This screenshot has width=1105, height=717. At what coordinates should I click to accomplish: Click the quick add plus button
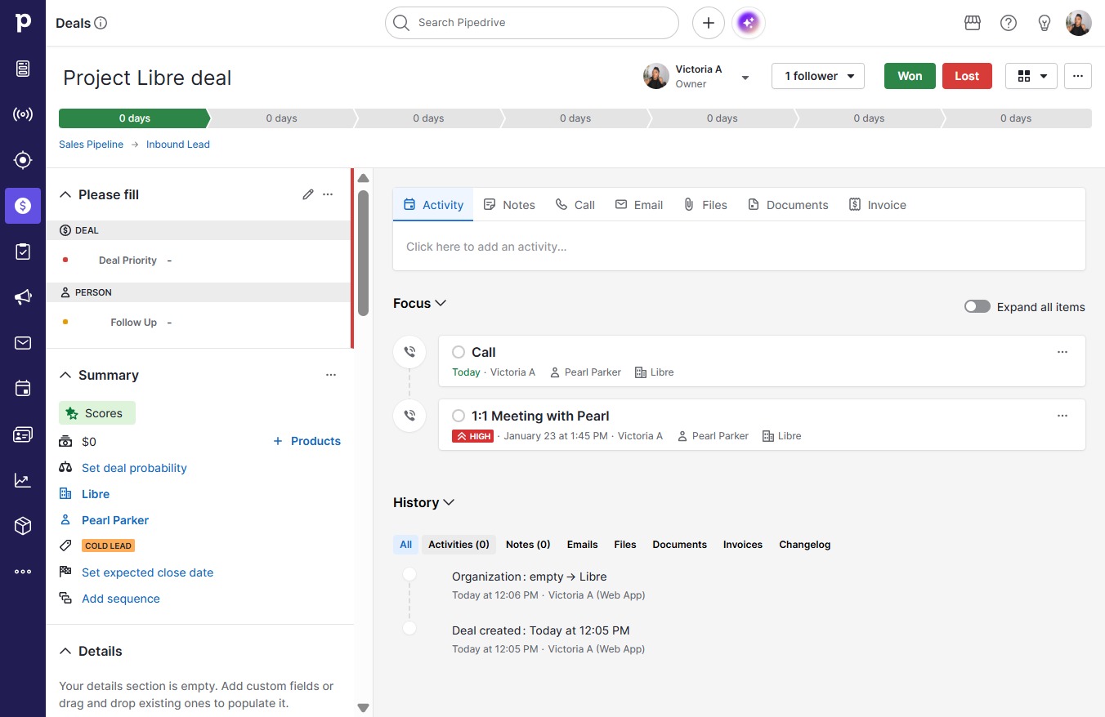click(x=709, y=23)
